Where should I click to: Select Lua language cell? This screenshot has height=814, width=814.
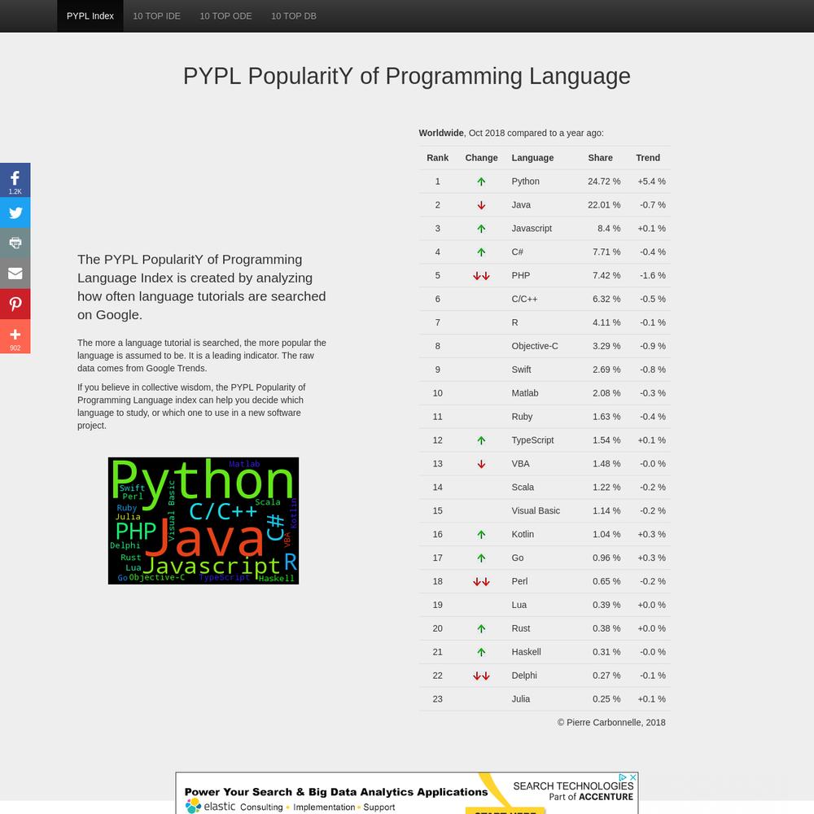pos(519,605)
